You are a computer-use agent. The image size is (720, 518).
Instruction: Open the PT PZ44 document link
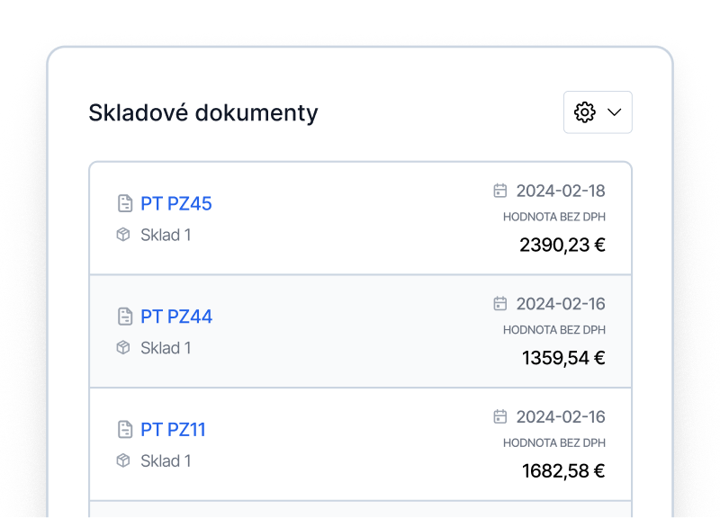pyautogui.click(x=176, y=317)
